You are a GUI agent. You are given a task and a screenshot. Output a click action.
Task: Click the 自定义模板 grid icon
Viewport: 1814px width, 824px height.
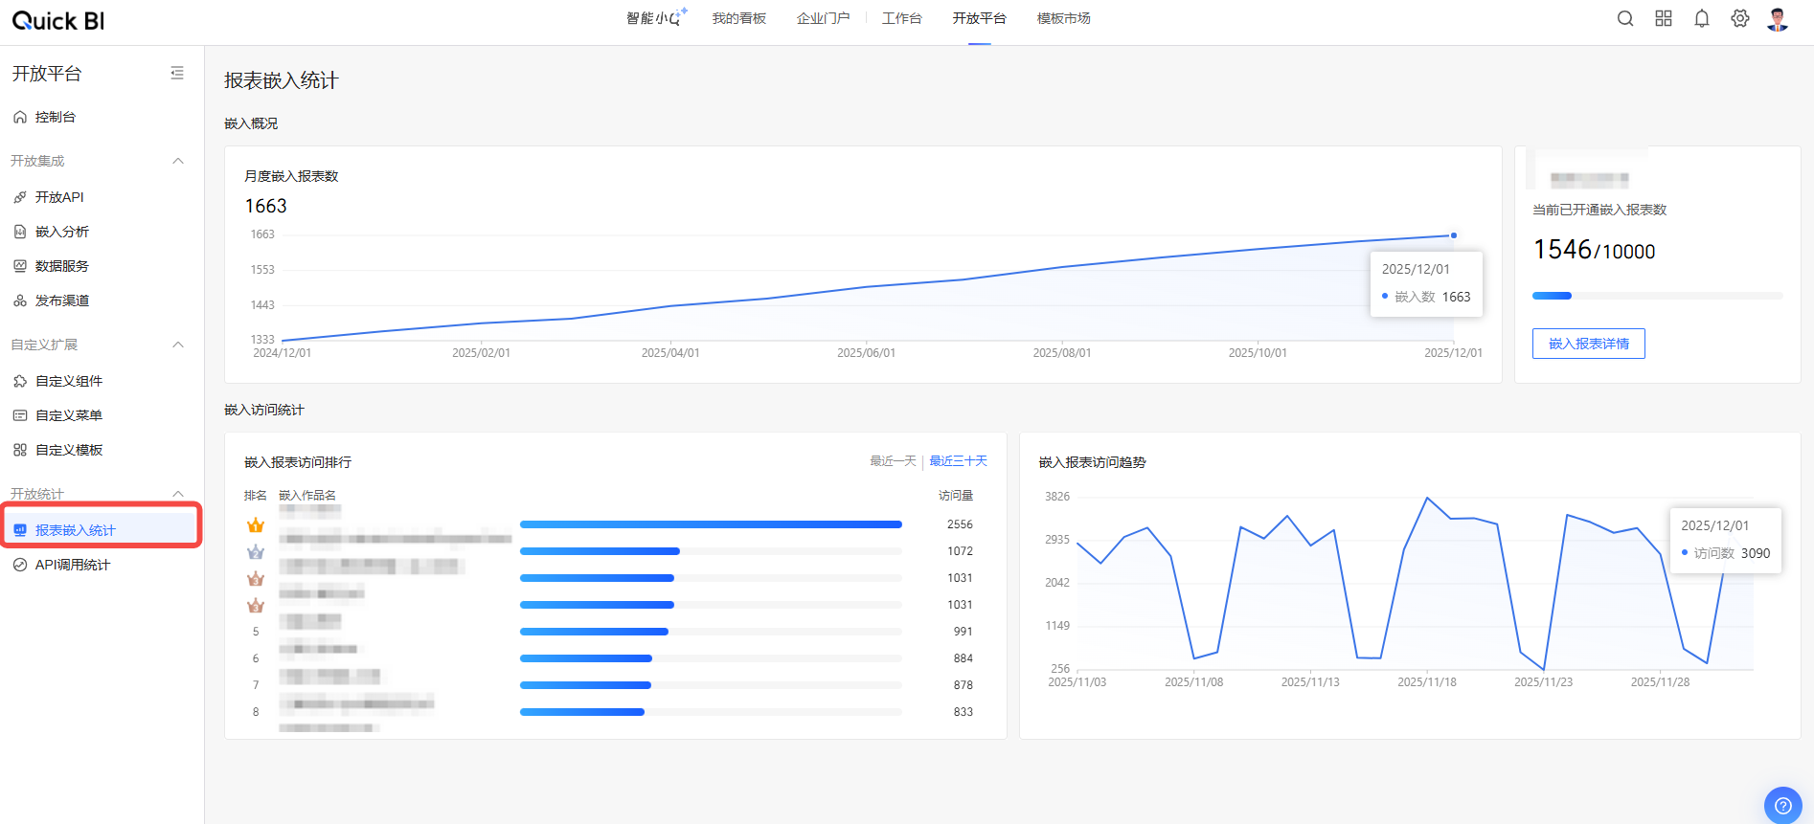point(20,450)
